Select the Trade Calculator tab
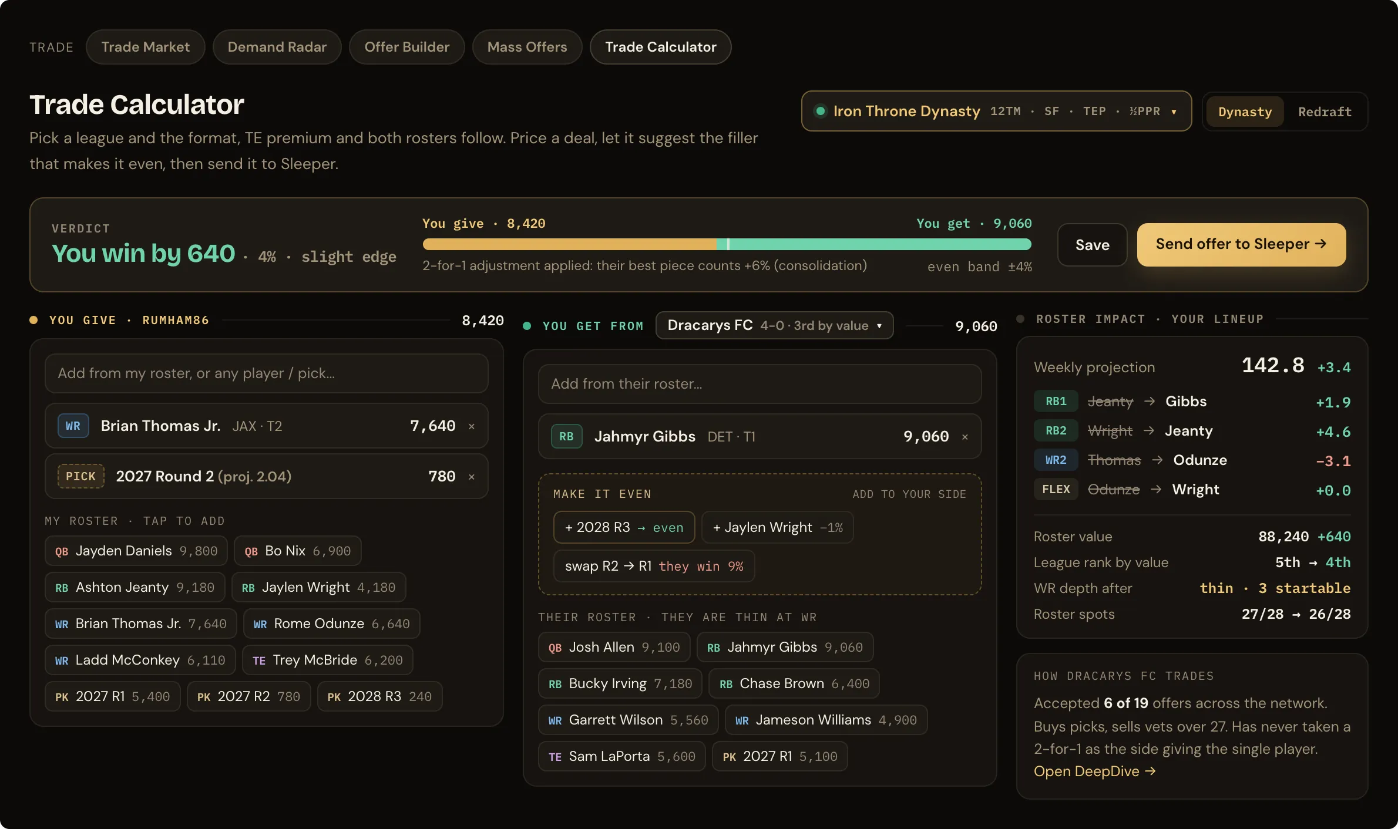1398x829 pixels. (x=660, y=47)
